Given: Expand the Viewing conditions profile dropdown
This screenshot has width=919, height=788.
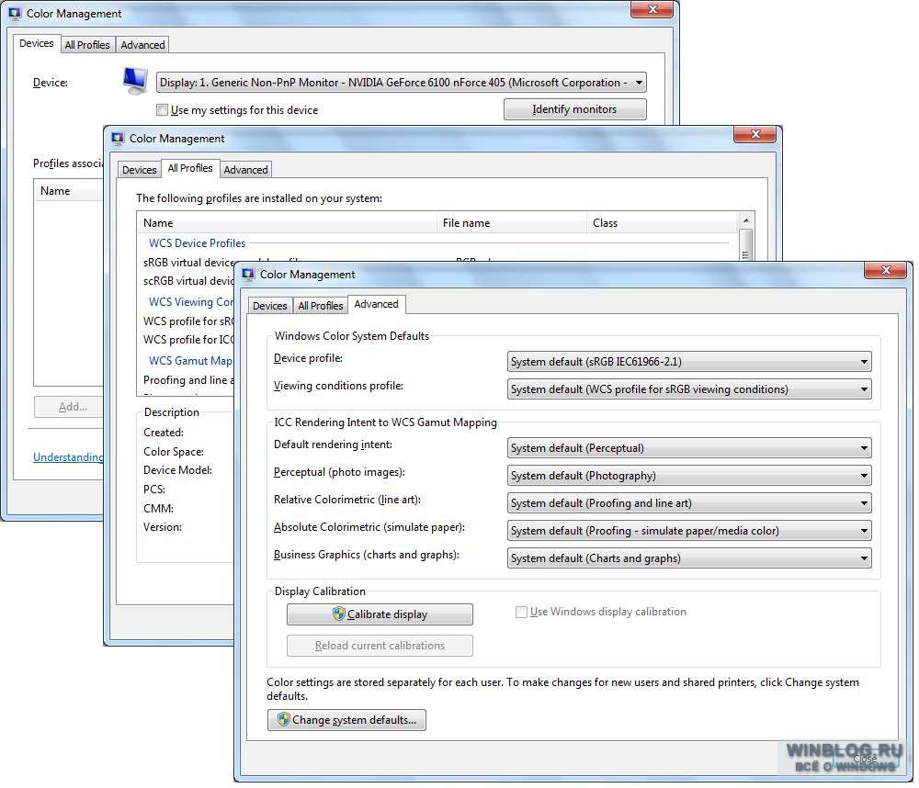Looking at the screenshot, I should click(x=689, y=389).
